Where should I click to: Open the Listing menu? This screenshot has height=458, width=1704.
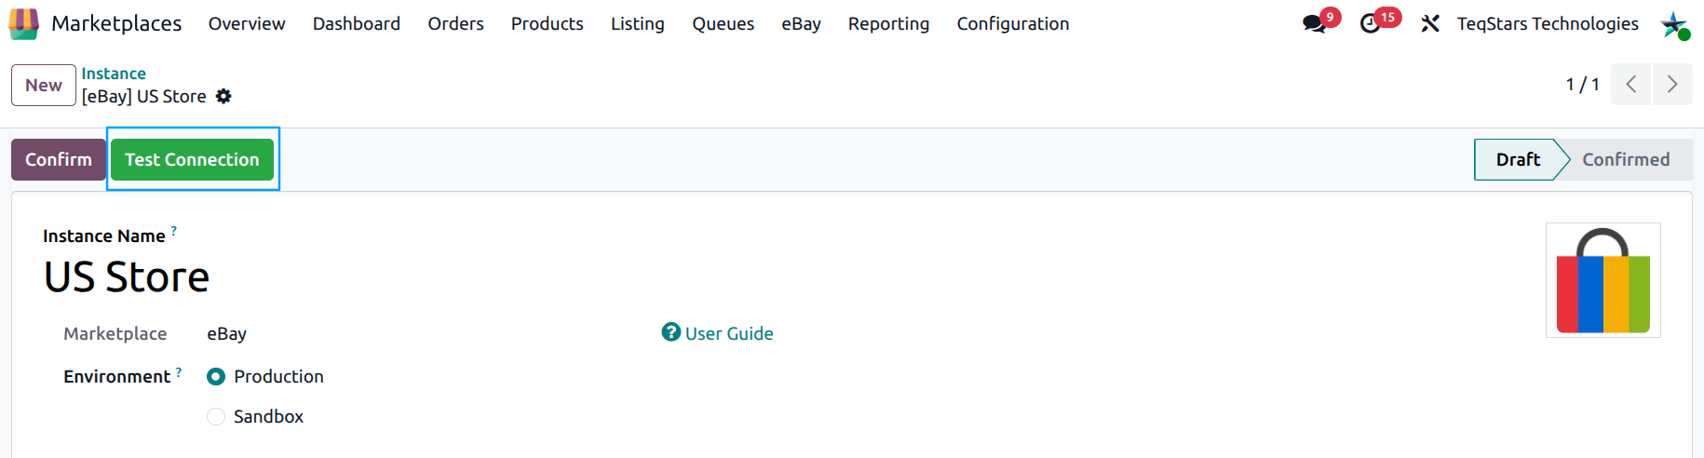[638, 24]
